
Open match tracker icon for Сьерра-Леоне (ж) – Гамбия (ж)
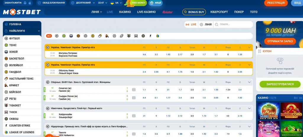(134, 98)
